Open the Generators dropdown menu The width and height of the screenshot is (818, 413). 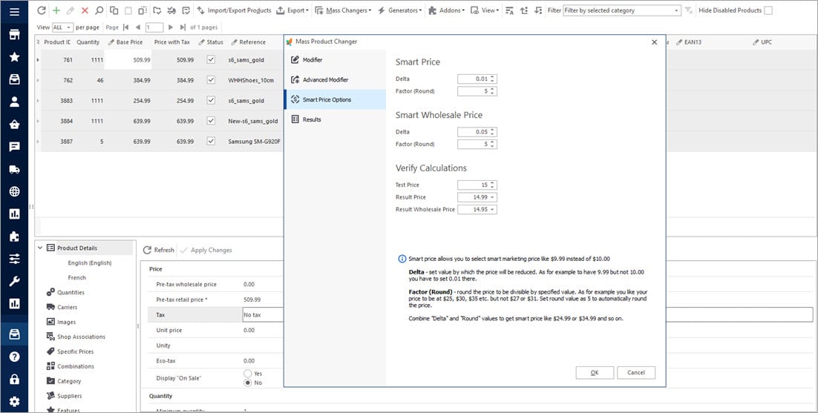[399, 10]
